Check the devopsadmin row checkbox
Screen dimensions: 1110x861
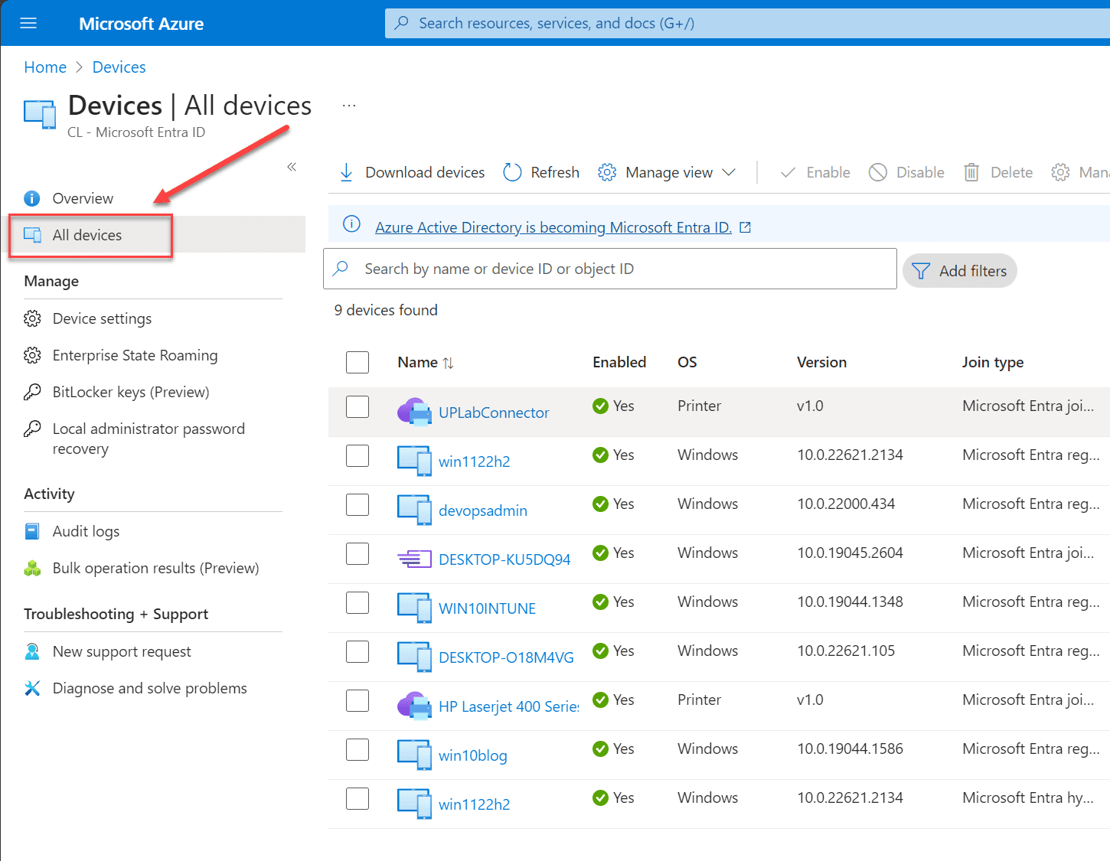[x=357, y=504]
